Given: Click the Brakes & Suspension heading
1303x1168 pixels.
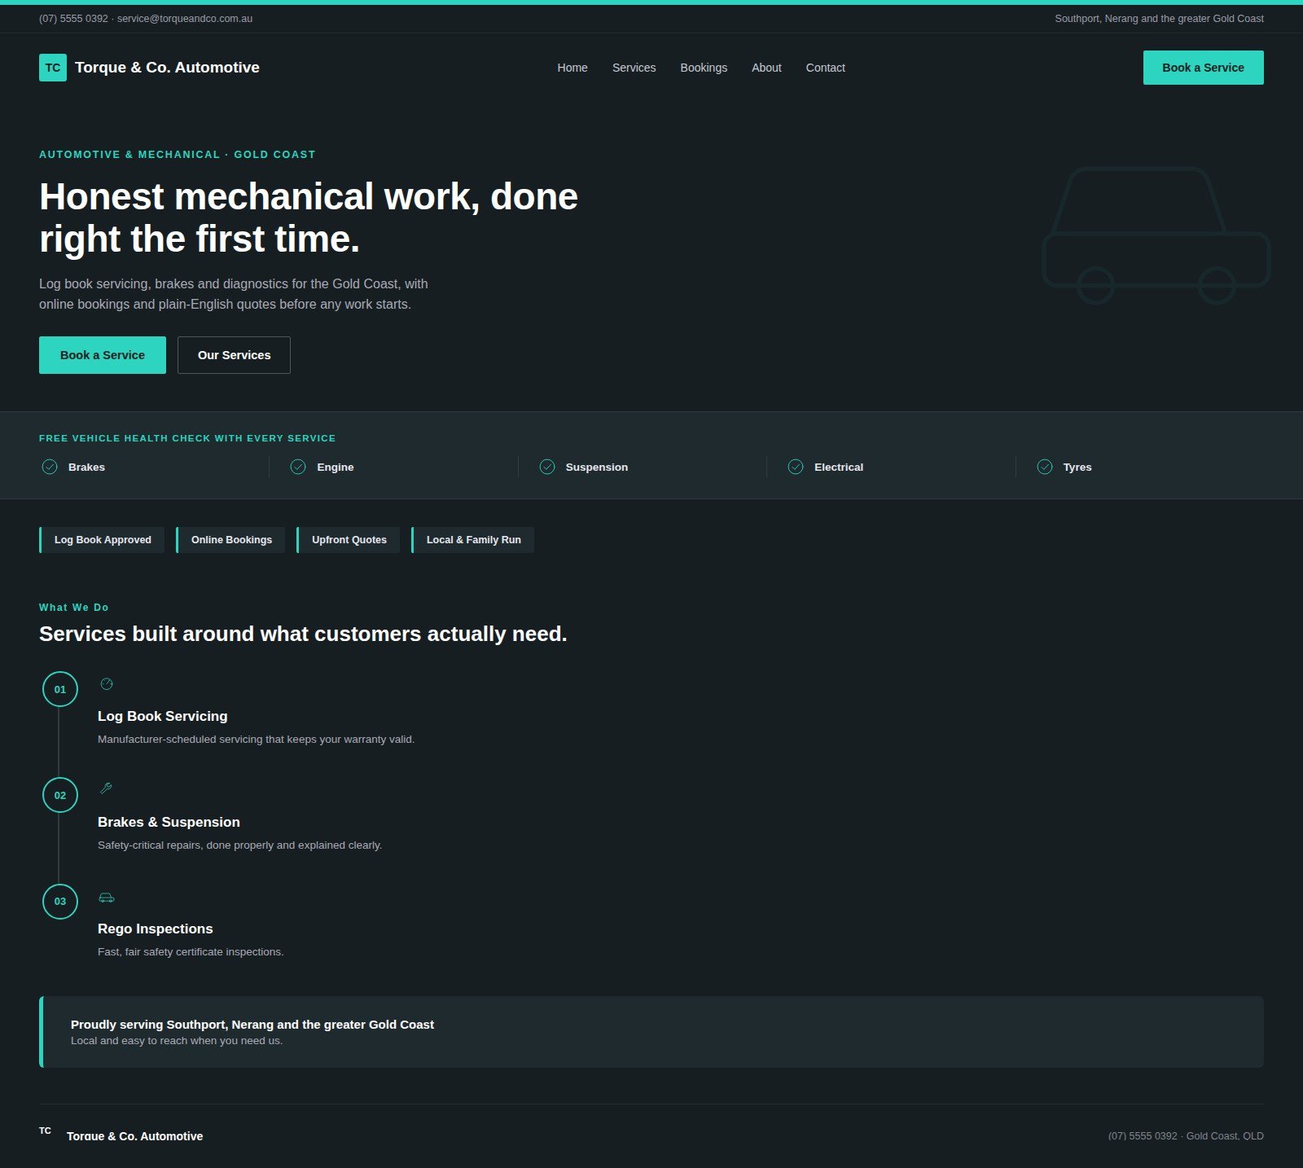Looking at the screenshot, I should (x=169, y=822).
